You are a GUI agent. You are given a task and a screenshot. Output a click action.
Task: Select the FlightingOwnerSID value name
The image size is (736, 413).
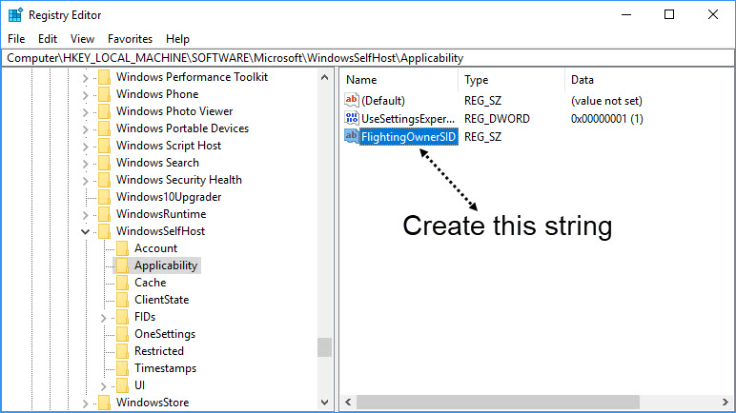408,137
